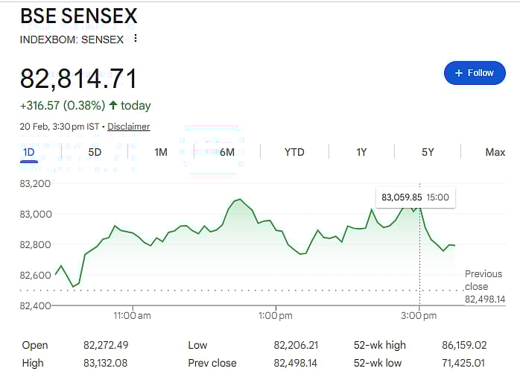
Task: Click the chart at 3:00 pm marker
Action: tap(419, 315)
